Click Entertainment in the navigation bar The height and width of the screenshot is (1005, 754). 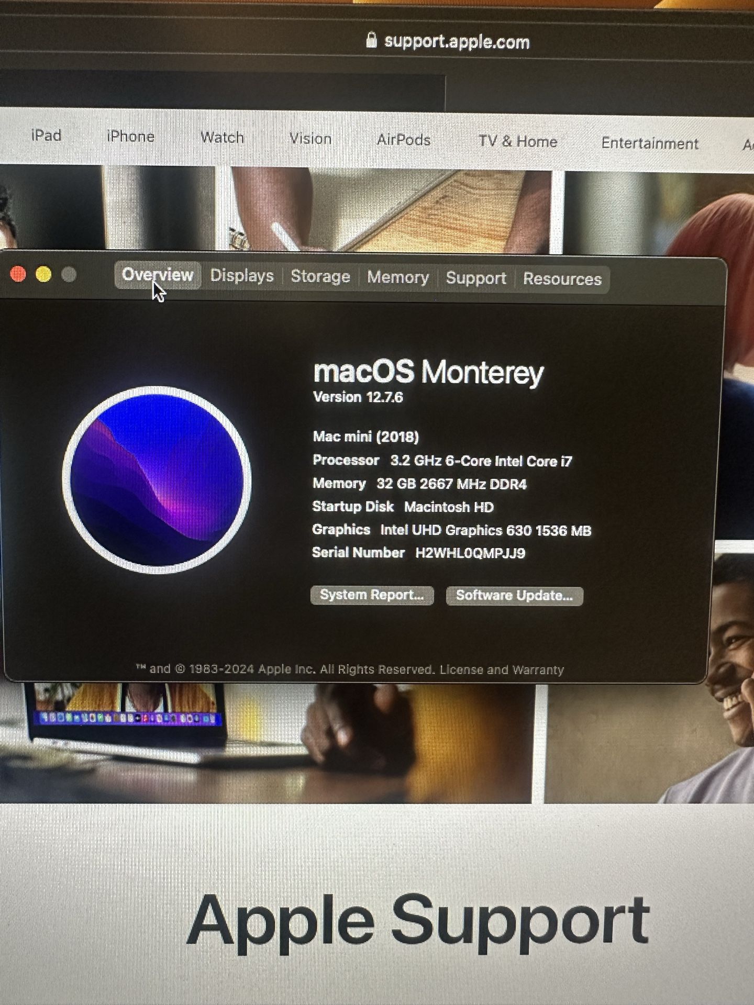click(649, 143)
